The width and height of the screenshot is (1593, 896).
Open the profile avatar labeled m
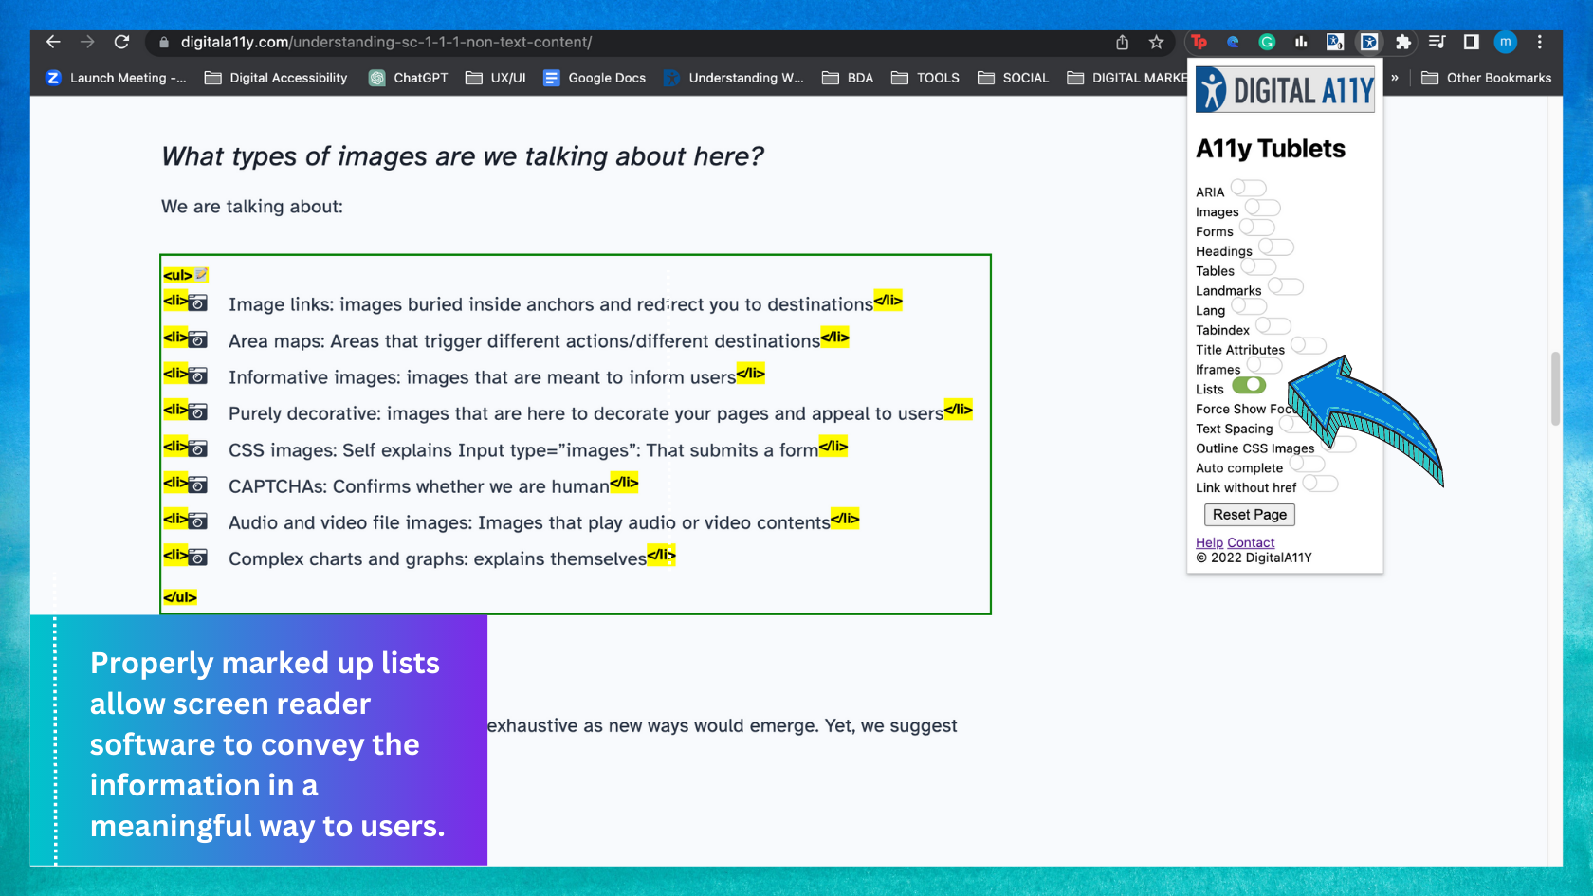(1506, 42)
